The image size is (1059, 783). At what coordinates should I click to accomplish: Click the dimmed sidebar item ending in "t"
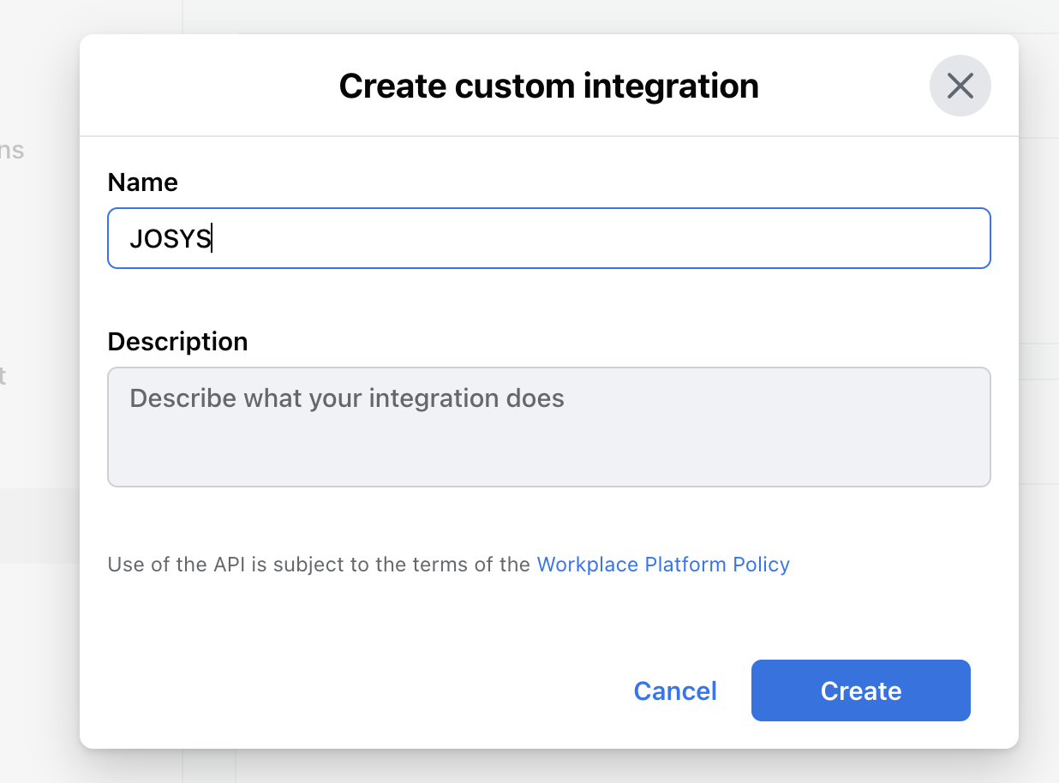(3, 375)
